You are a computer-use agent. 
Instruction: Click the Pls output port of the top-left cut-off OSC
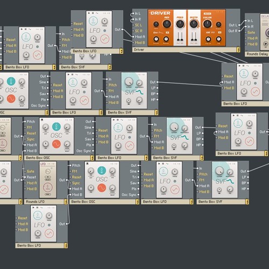(47, 100)
